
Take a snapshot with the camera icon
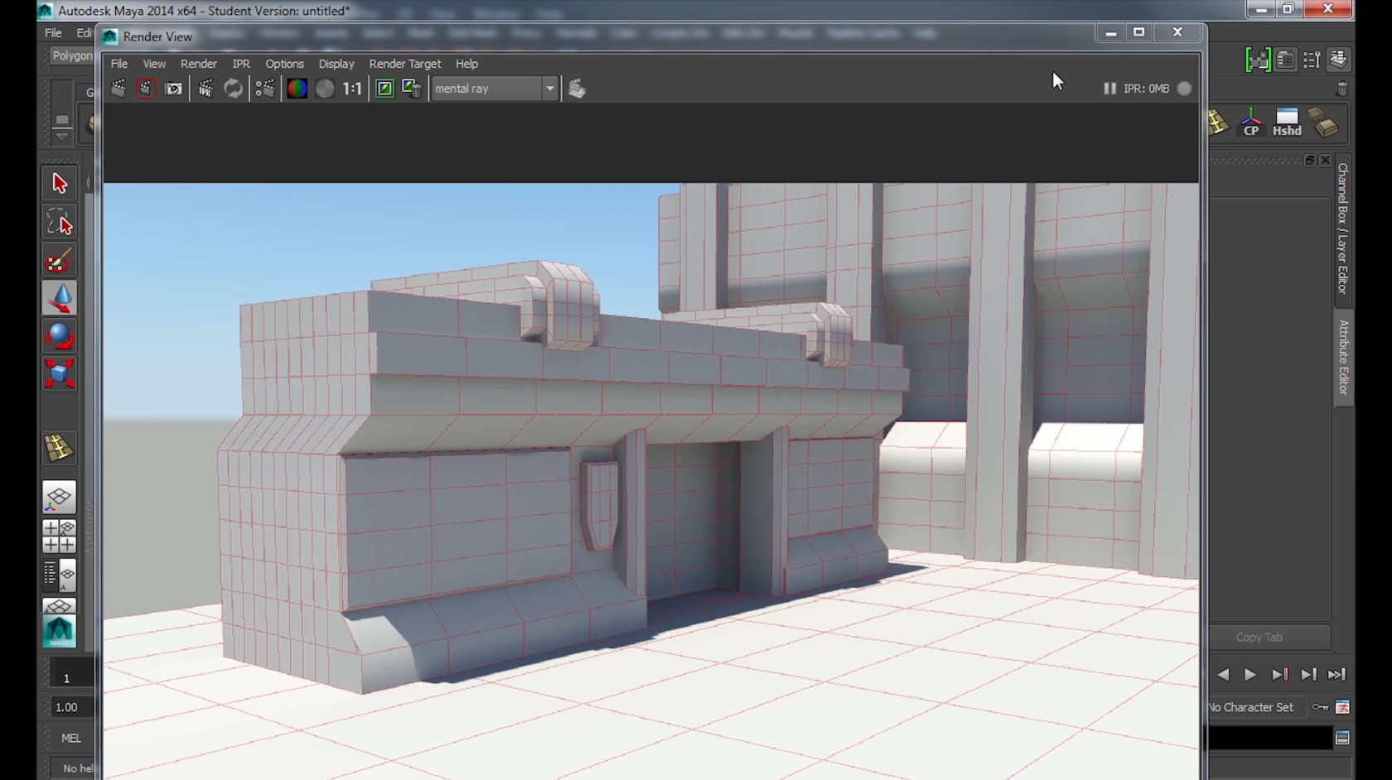click(x=173, y=89)
